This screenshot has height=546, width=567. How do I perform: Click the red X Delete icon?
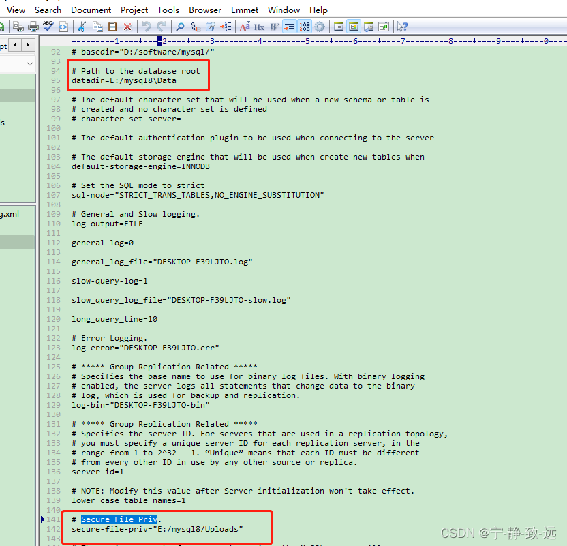(127, 27)
